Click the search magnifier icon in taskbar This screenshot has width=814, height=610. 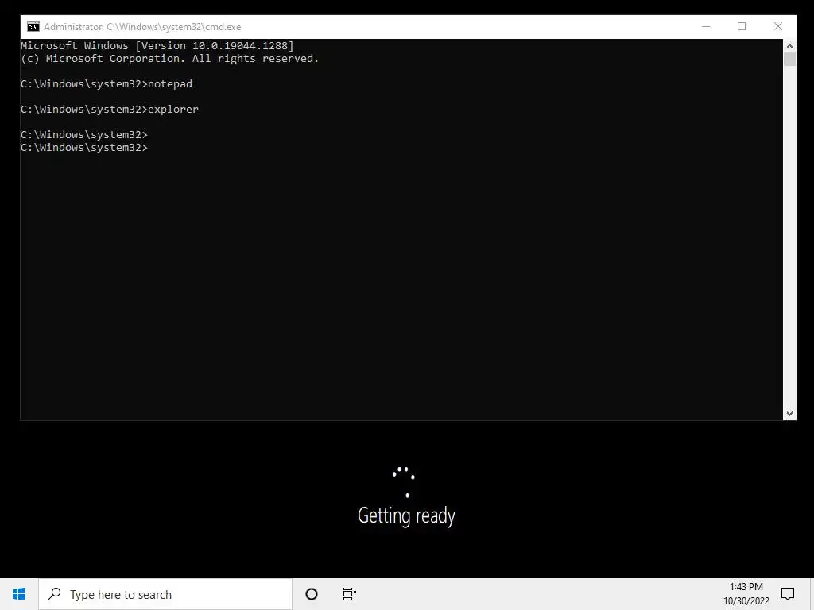54,594
